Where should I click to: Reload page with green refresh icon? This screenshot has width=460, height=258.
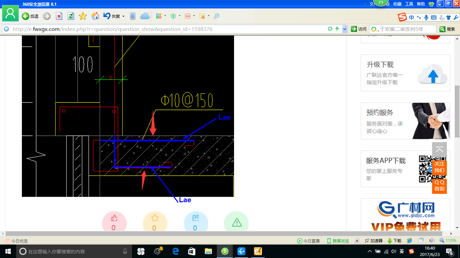tap(71, 16)
